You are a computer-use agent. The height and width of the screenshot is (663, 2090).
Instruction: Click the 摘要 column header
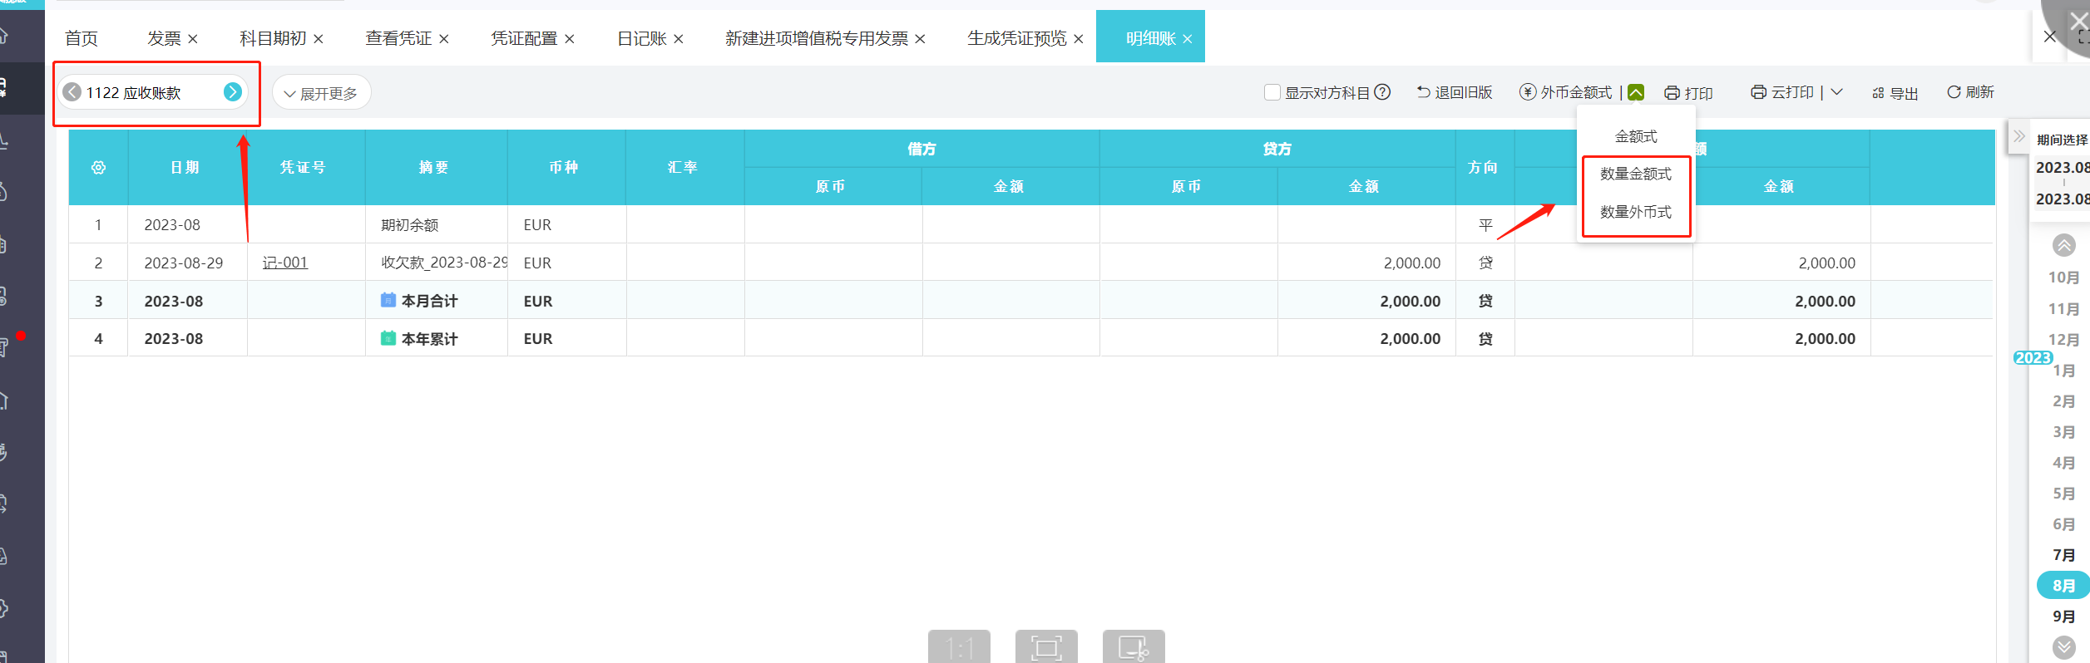[436, 168]
